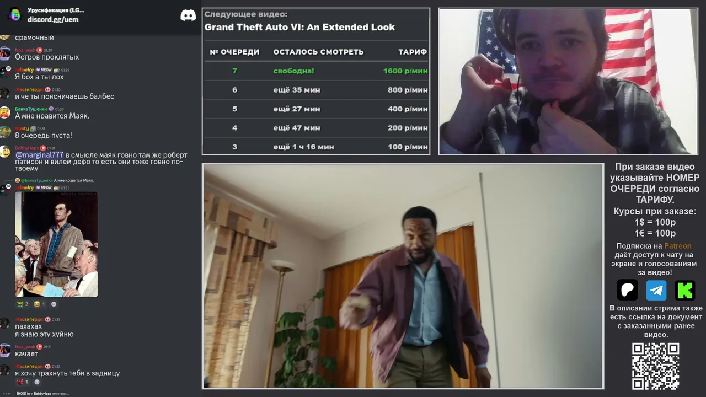706x397 pixels.
Task: Click the "200 р/мин" tariff cell
Action: (408, 128)
